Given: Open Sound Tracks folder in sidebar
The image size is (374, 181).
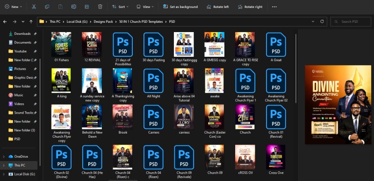Looking at the screenshot, I should pyautogui.click(x=24, y=113).
